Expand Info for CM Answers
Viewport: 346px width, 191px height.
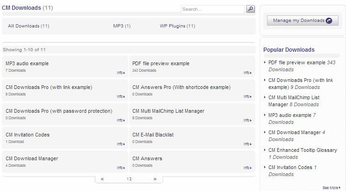(247, 168)
